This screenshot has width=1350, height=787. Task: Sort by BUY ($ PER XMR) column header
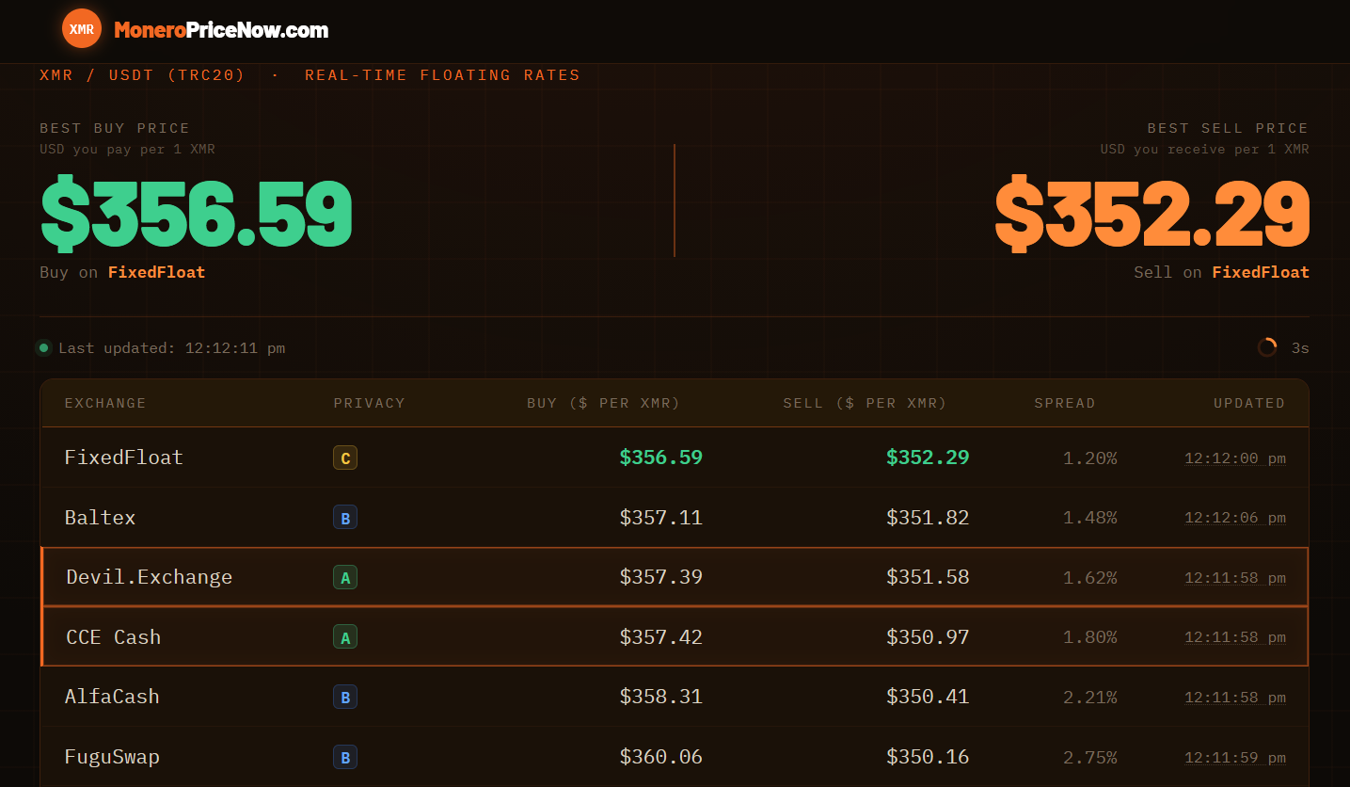(x=603, y=403)
